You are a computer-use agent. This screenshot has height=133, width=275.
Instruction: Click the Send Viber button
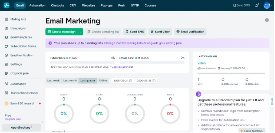click(160, 32)
